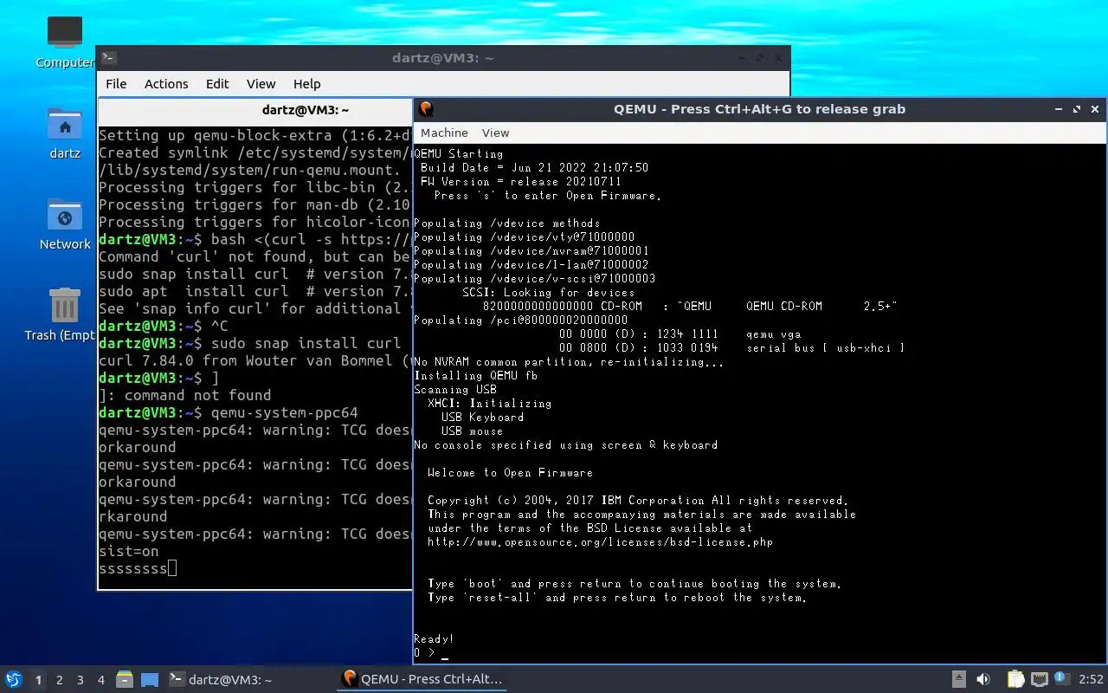This screenshot has width=1108, height=693.
Task: Click the QEMU title bar text
Action: [759, 109]
